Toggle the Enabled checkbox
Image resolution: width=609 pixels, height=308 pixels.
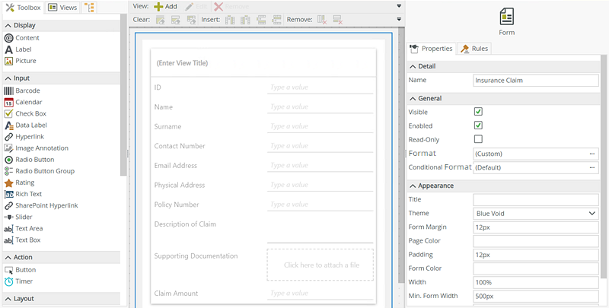478,125
